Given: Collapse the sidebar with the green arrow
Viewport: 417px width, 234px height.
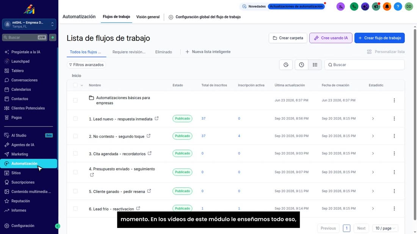Looking at the screenshot, I should click(x=58, y=226).
